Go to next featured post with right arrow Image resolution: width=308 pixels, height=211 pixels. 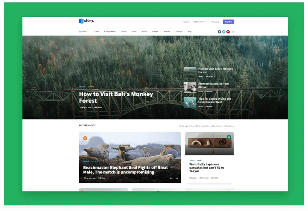click(177, 178)
